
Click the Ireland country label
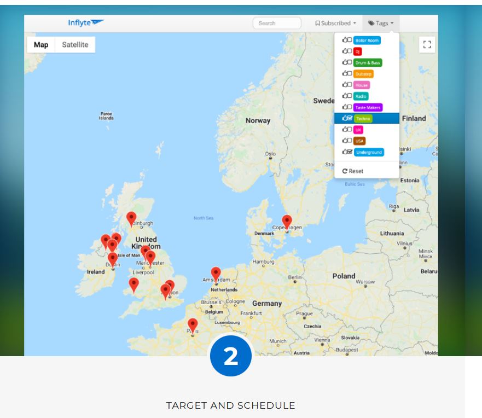click(x=96, y=272)
